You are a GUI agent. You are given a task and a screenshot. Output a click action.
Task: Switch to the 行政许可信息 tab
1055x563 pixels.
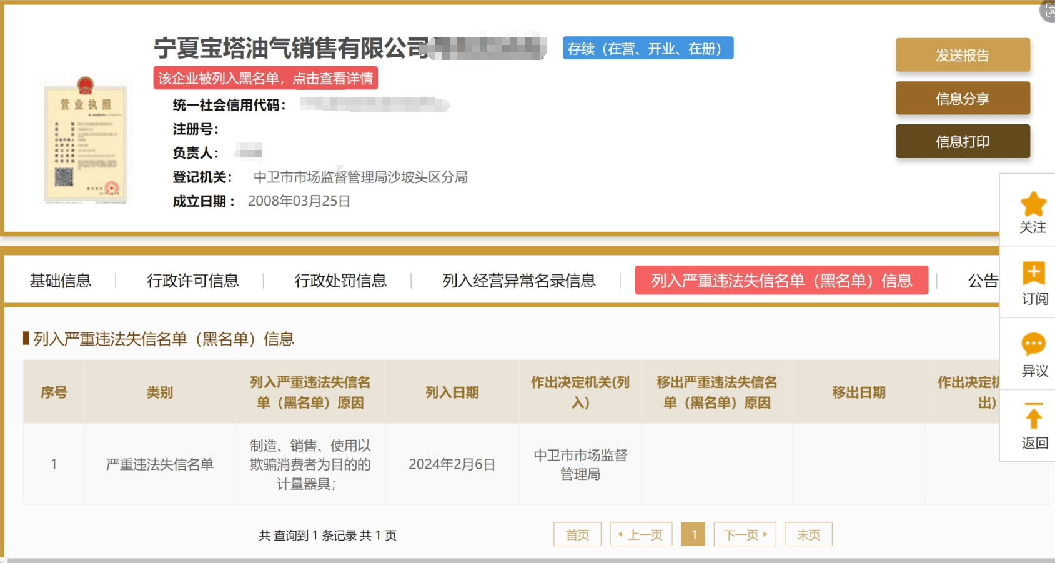tap(193, 281)
